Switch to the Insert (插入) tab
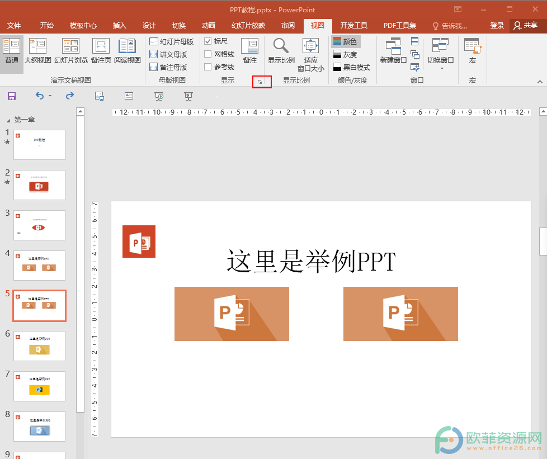The width and height of the screenshot is (547, 459). coord(119,26)
